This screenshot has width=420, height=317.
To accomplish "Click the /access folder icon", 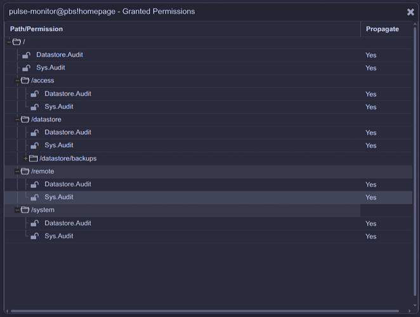I will 25,81.
